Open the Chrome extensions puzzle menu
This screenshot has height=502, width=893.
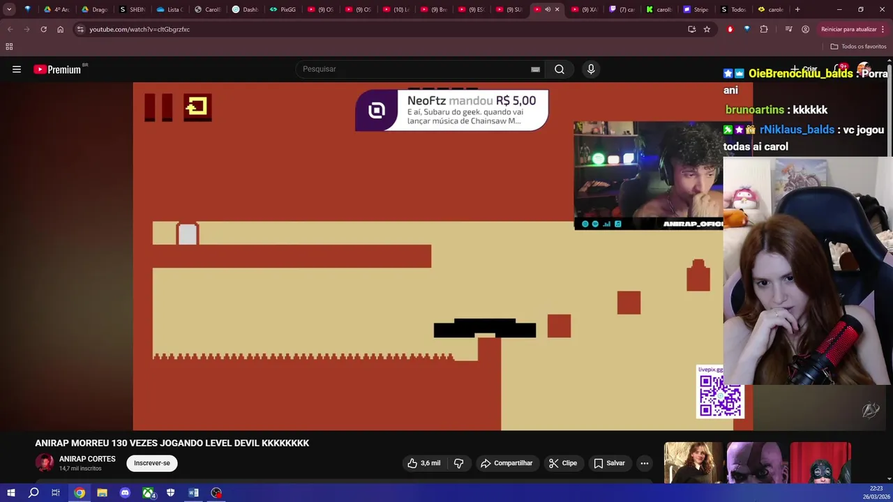(764, 29)
